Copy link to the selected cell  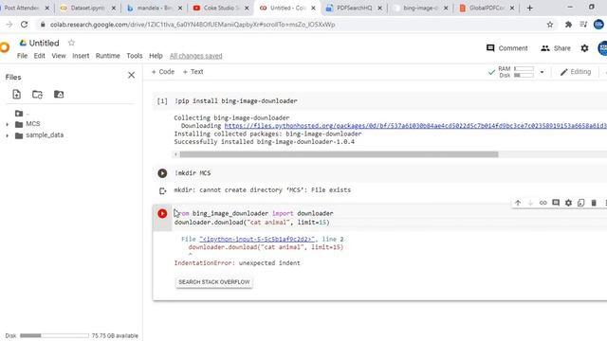pyautogui.click(x=543, y=203)
